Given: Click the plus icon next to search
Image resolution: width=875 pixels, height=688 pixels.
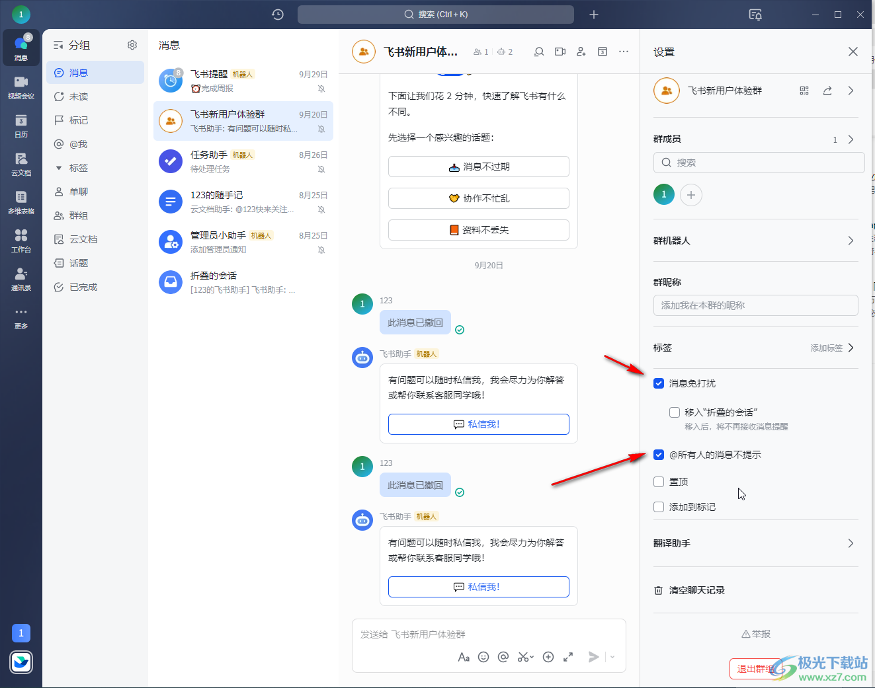Looking at the screenshot, I should coord(594,15).
